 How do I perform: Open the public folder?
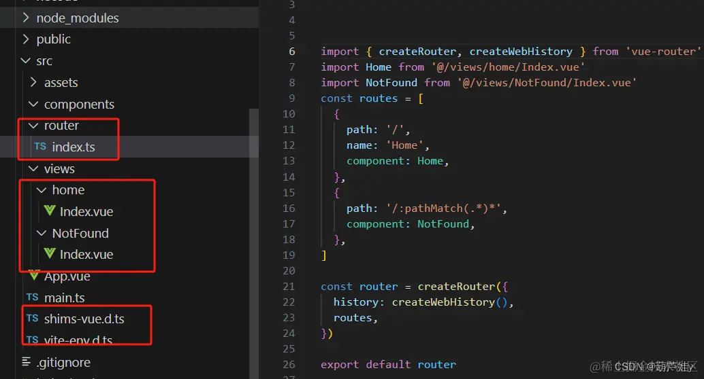53,39
